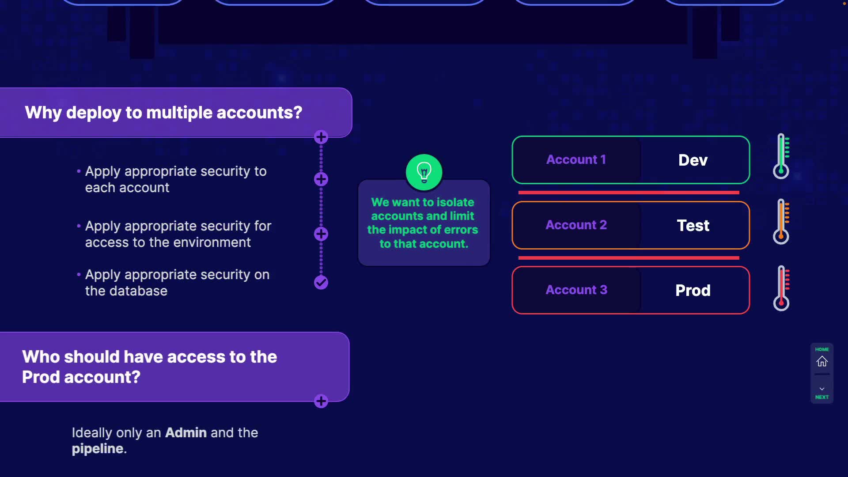Viewport: 848px width, 477px height.
Task: Click the Prod environment button
Action: tap(693, 290)
